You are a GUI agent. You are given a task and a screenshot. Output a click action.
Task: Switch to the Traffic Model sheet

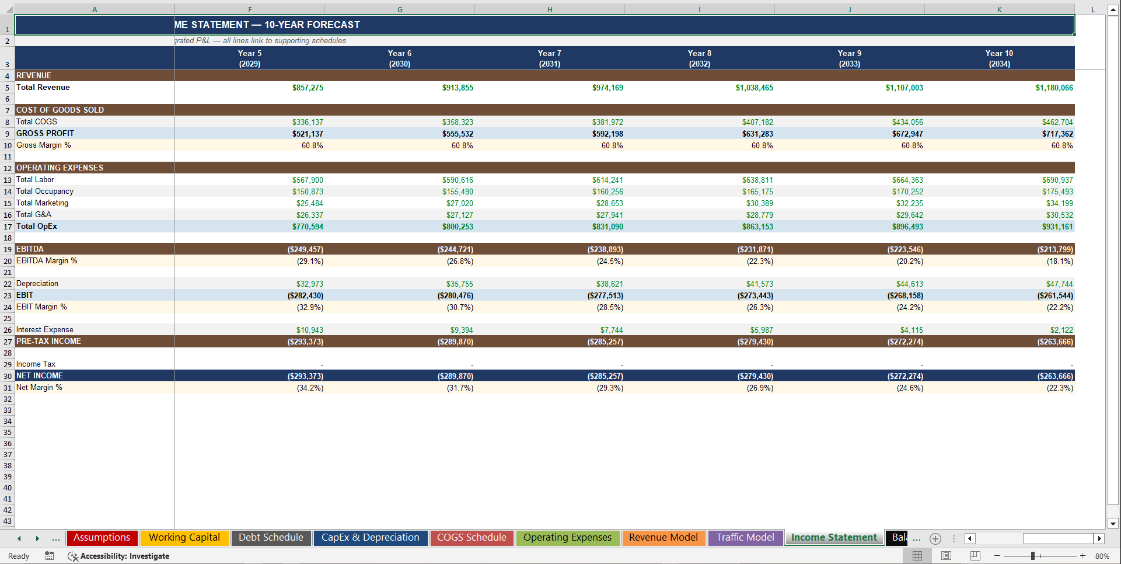[x=745, y=538]
